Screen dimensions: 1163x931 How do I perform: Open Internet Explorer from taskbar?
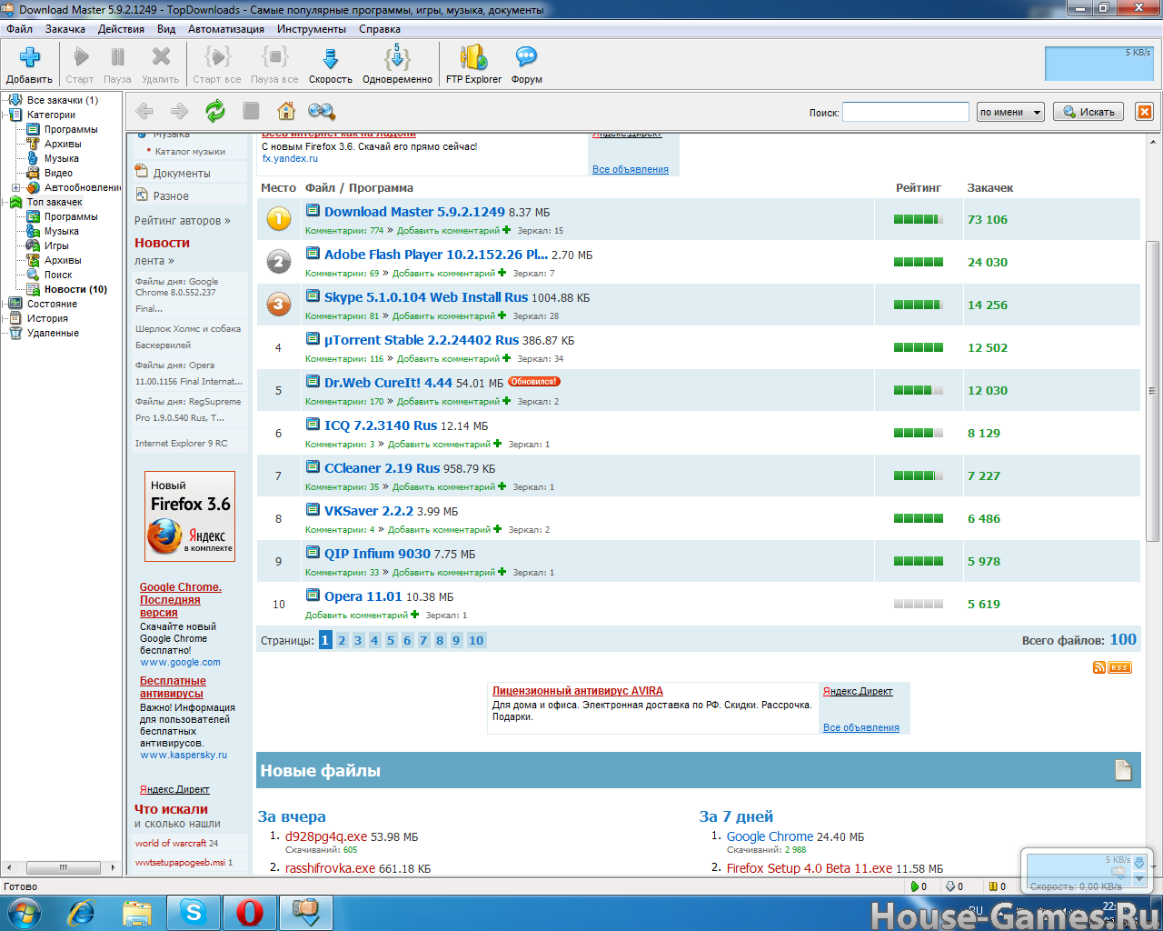(82, 912)
